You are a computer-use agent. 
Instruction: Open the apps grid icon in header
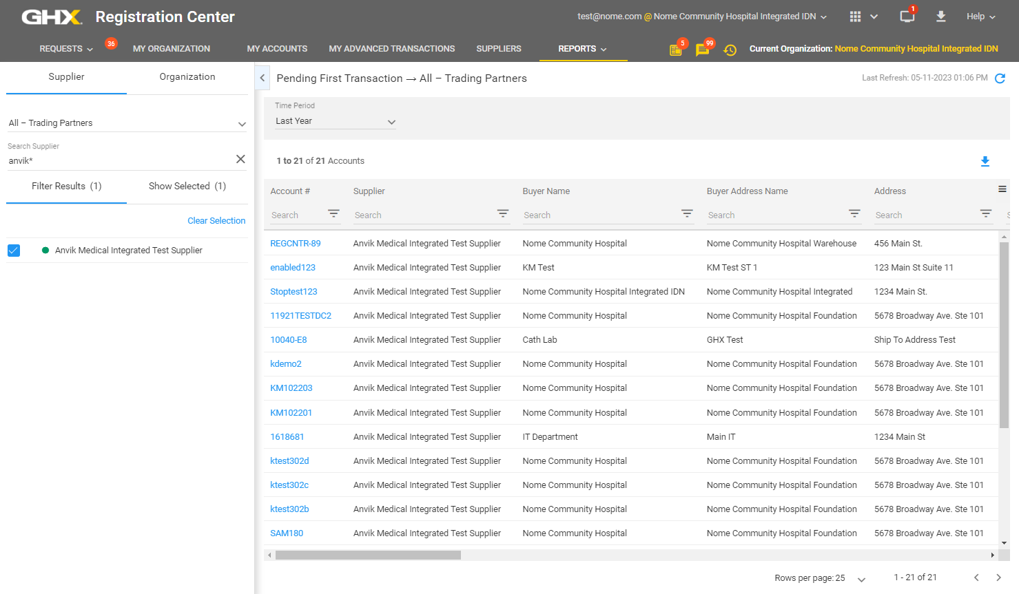tap(855, 17)
